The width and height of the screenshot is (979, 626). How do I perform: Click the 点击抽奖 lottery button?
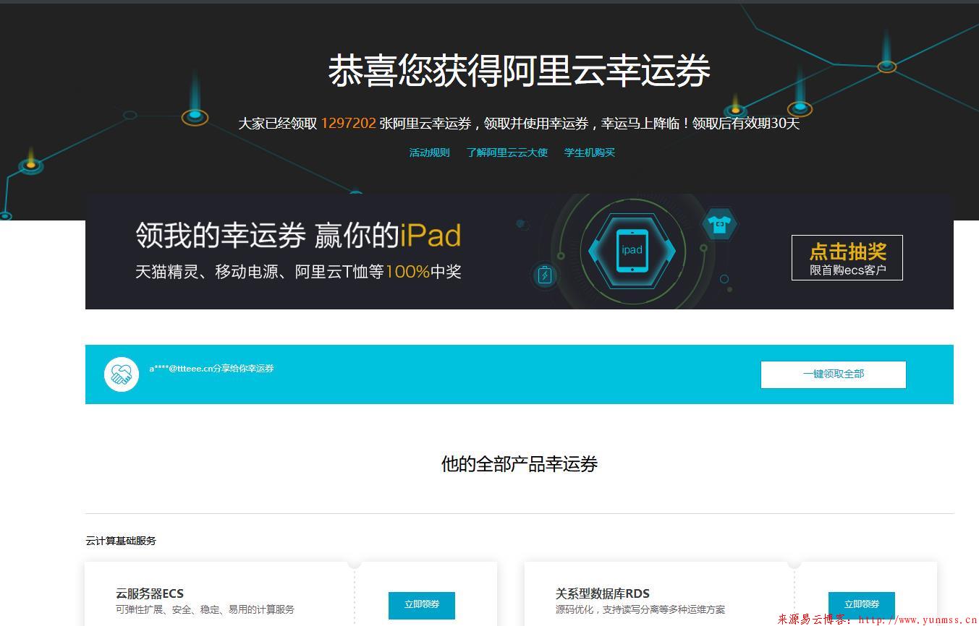847,257
